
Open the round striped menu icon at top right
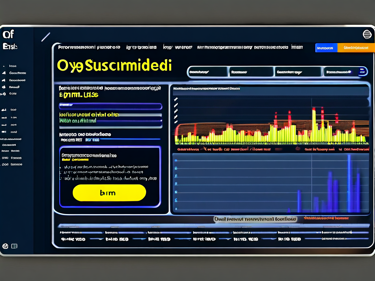367,34
